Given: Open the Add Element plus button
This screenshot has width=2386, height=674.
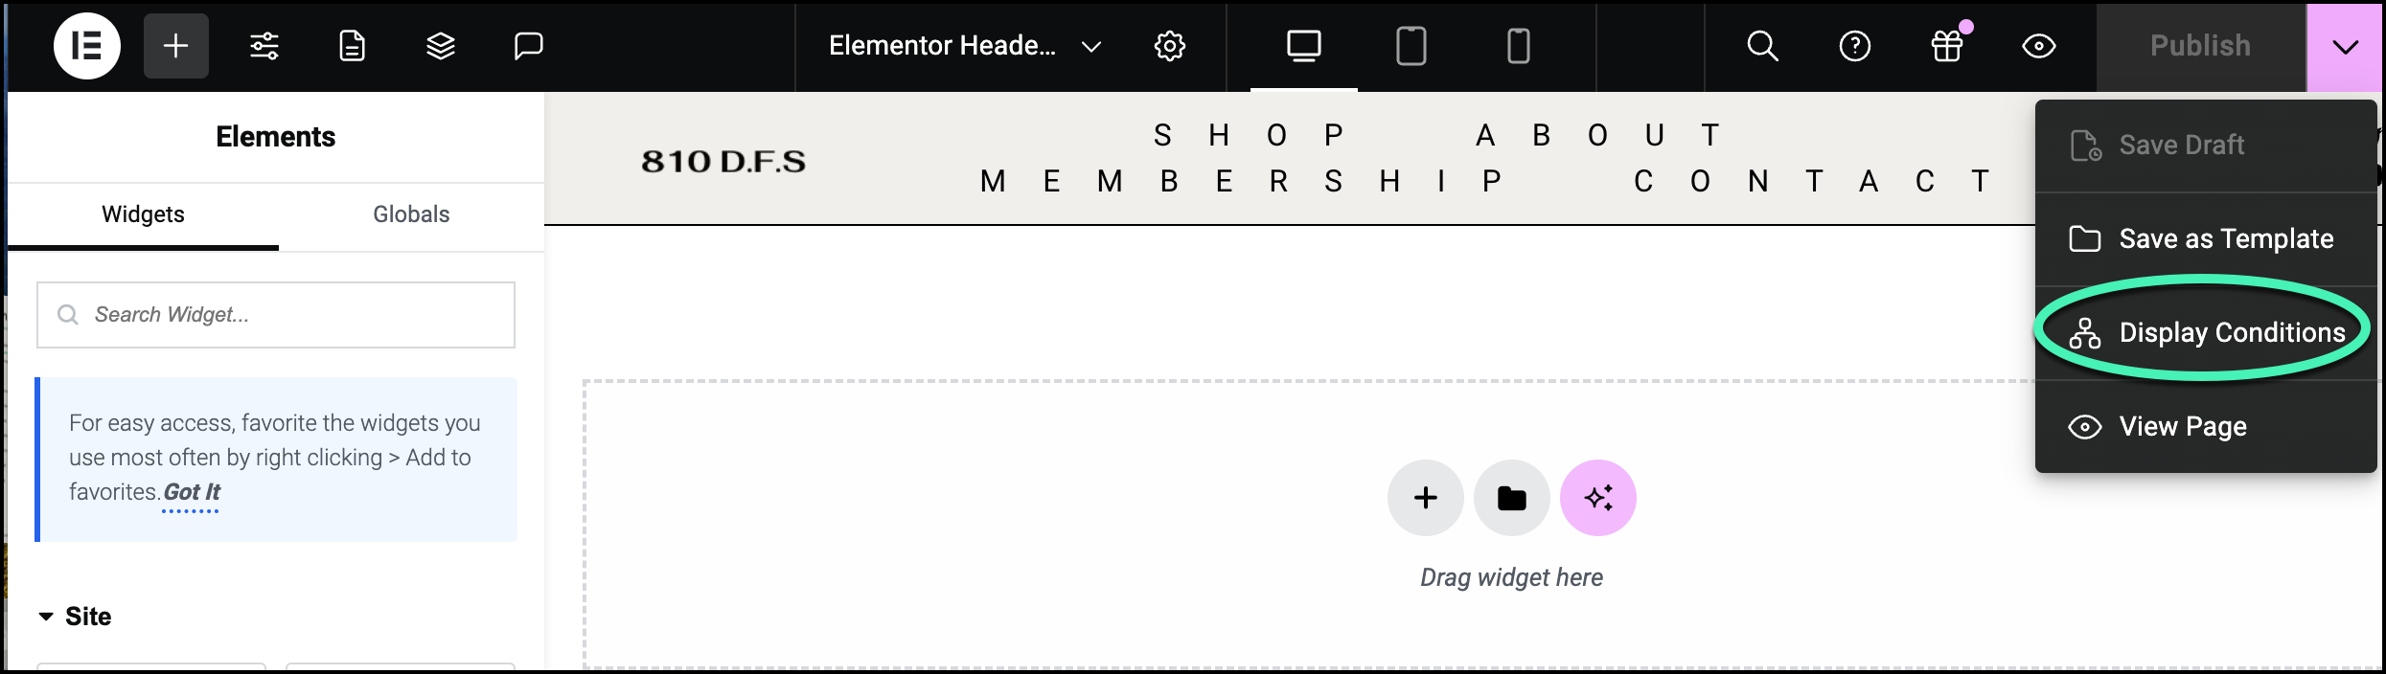Looking at the screenshot, I should pos(176,46).
